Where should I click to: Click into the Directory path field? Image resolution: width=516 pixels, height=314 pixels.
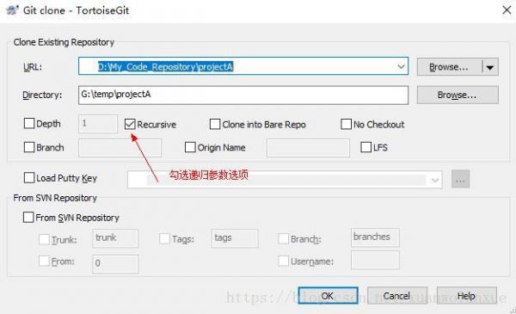click(x=243, y=95)
